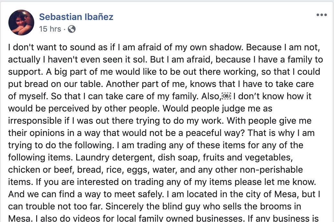Click the phrase 'put bread on our table'
This screenshot has height=222, width=334.
[56, 84]
